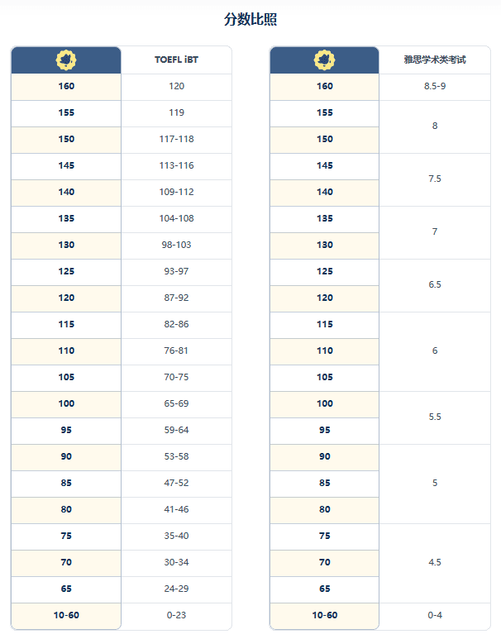Viewport: 501px width, 639px height.
Task: Click the 分数比照 page title
Action: pyautogui.click(x=250, y=19)
